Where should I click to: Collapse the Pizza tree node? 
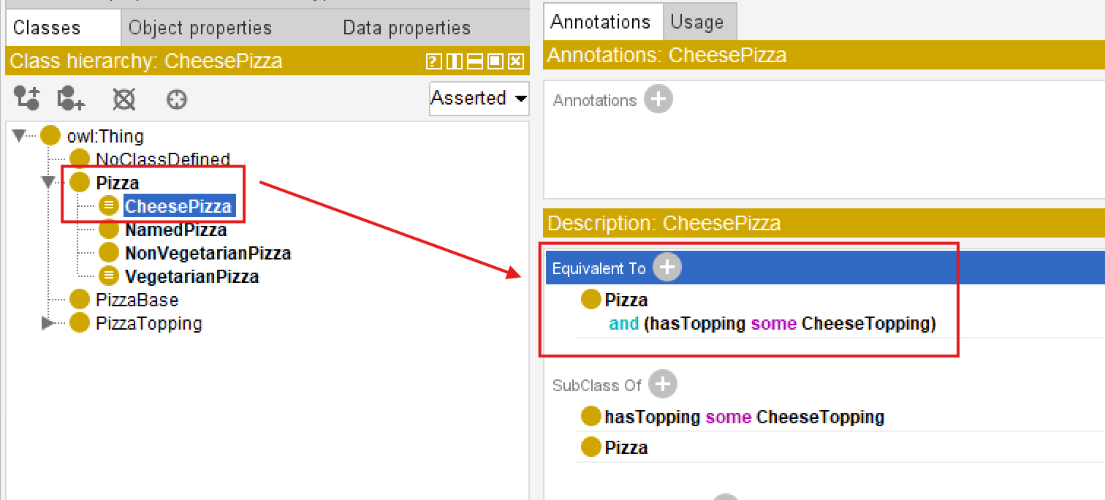coord(48,182)
